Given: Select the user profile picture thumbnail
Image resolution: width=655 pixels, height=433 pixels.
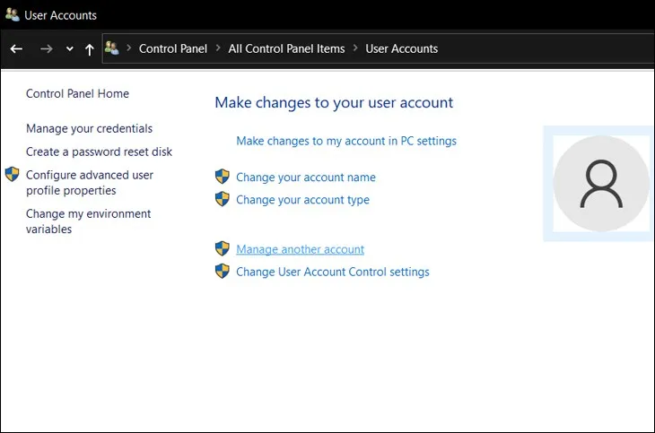Looking at the screenshot, I should click(x=599, y=184).
